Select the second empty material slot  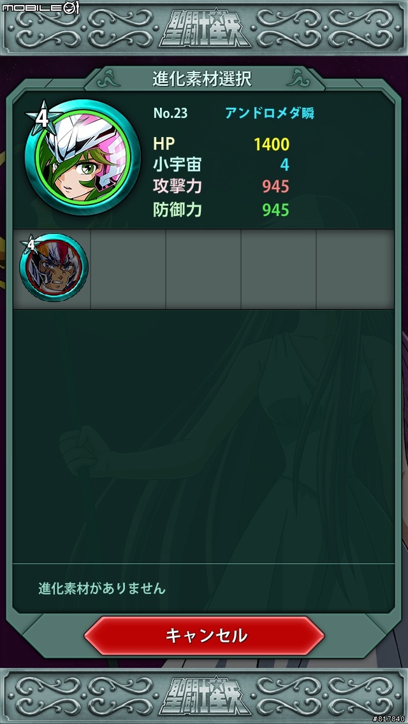[x=128, y=269]
